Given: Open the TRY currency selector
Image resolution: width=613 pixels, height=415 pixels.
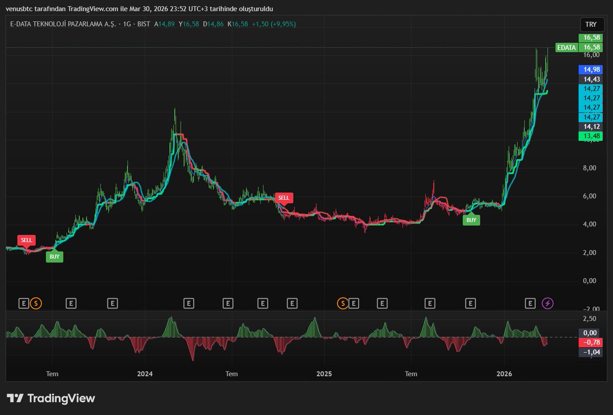Looking at the screenshot, I should click(x=591, y=24).
